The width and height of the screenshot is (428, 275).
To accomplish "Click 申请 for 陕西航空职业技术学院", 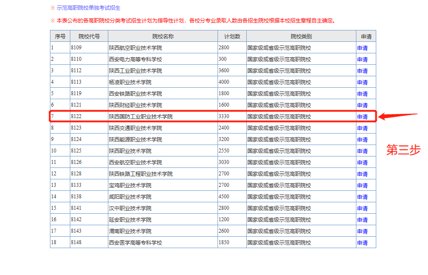I will pyautogui.click(x=362, y=48).
